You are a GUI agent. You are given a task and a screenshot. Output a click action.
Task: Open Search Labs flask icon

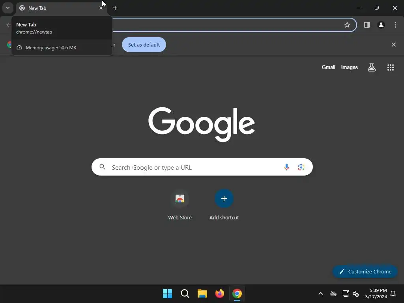[x=372, y=67]
